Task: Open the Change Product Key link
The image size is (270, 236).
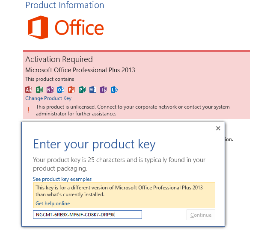Action: click(48, 98)
